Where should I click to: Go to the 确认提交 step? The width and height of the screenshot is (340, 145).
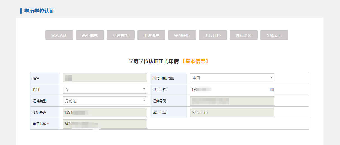click(244, 35)
